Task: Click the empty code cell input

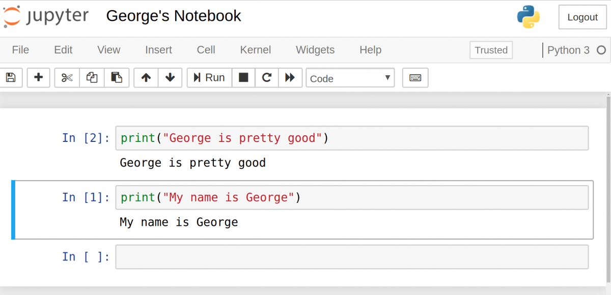Action: click(x=351, y=257)
